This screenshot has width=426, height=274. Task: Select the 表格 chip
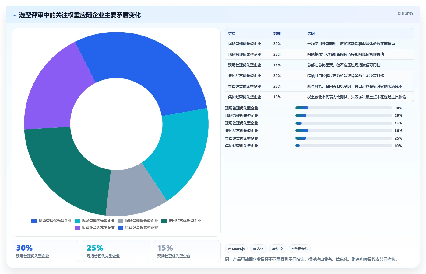coord(259,249)
